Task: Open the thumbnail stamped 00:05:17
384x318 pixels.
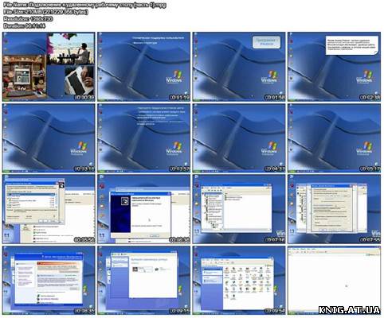Action: point(334,138)
